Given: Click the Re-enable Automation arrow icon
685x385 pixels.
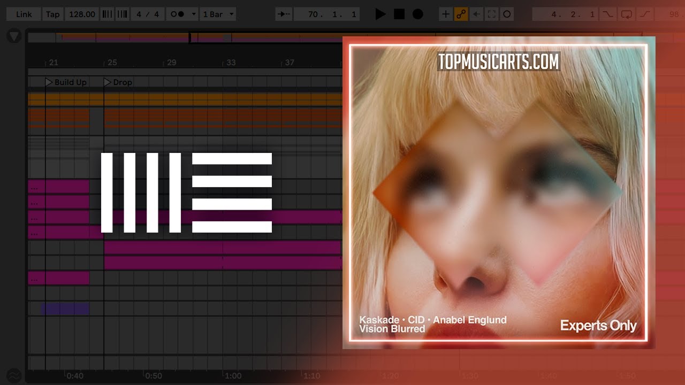Looking at the screenshot, I should 476,14.
